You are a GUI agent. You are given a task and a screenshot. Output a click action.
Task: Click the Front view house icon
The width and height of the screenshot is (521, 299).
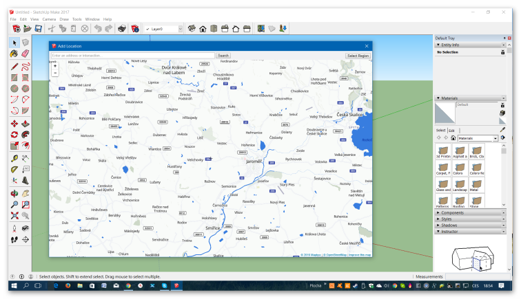click(203, 29)
